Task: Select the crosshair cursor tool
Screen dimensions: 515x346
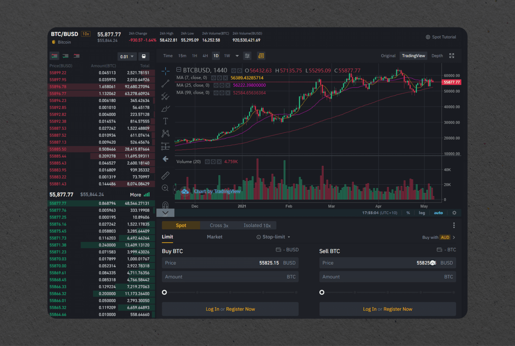Action: (x=165, y=71)
